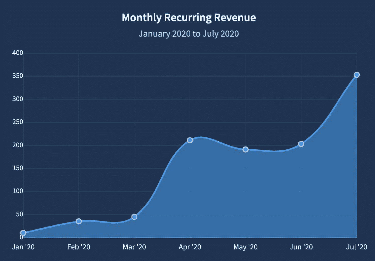The height and width of the screenshot is (261, 375).
Task: Select the 100 y-axis tick label
Action: pos(18,191)
